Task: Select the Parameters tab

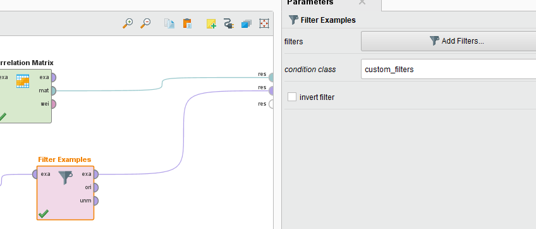Action: click(310, 3)
